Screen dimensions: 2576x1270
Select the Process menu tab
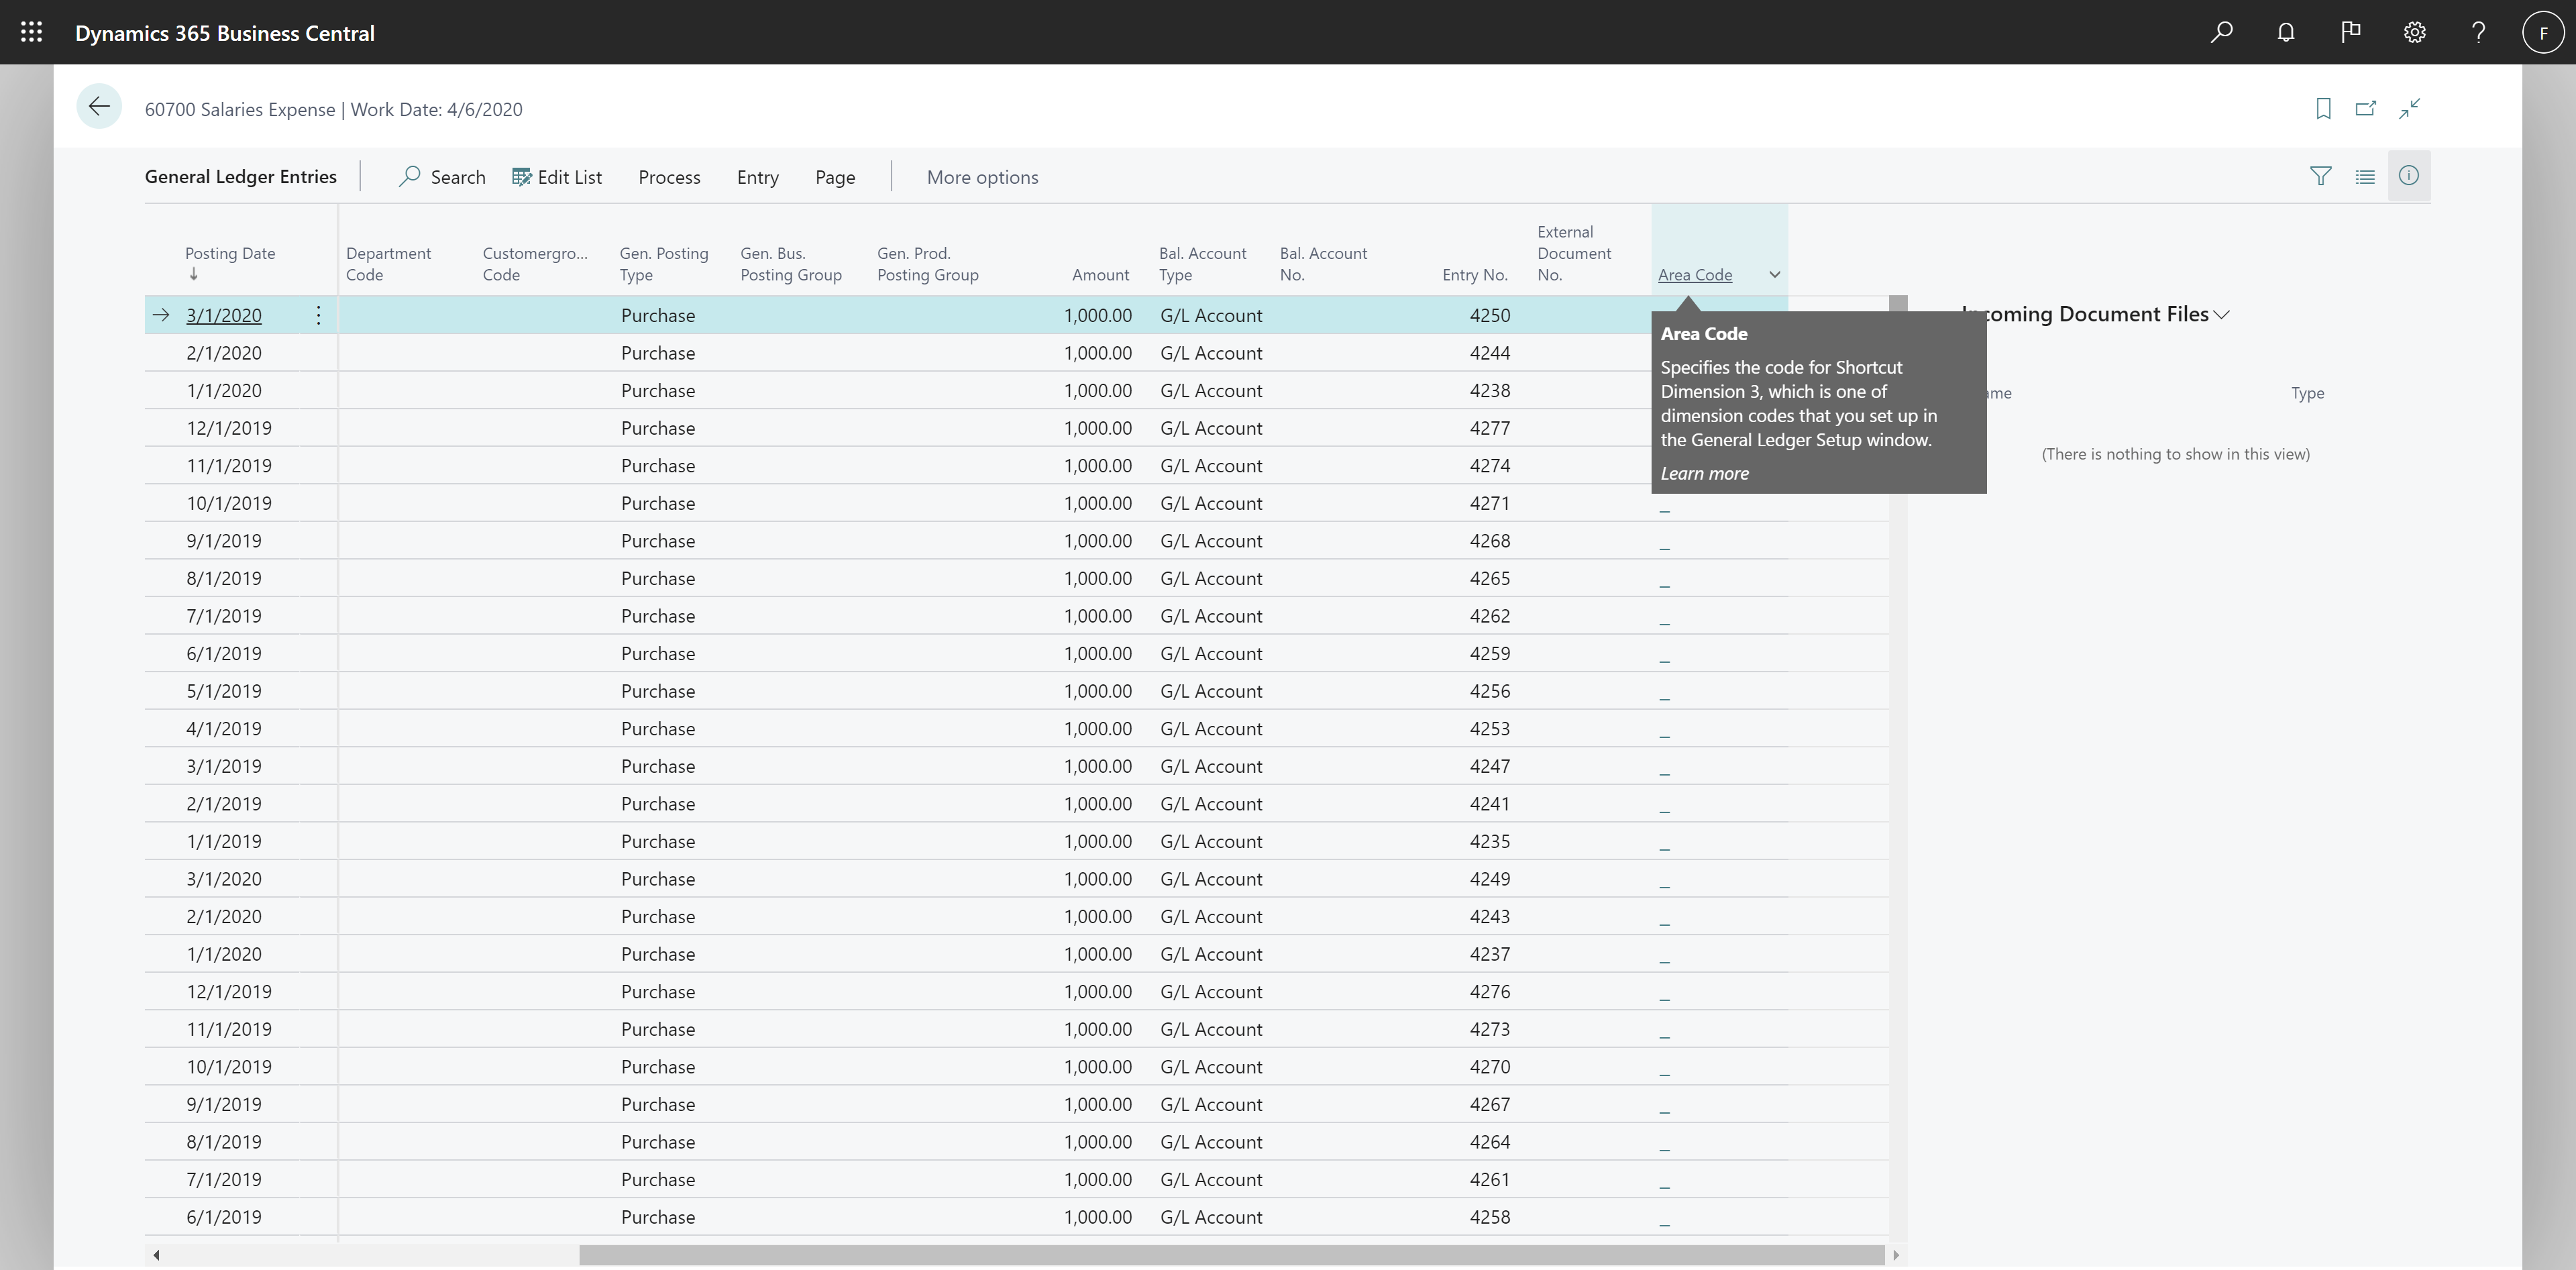tap(669, 176)
